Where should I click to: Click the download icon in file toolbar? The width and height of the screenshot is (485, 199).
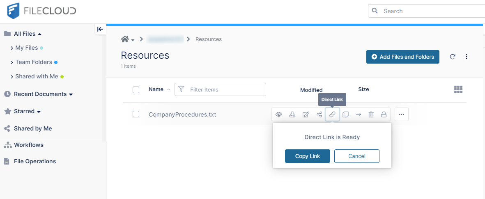(292, 114)
